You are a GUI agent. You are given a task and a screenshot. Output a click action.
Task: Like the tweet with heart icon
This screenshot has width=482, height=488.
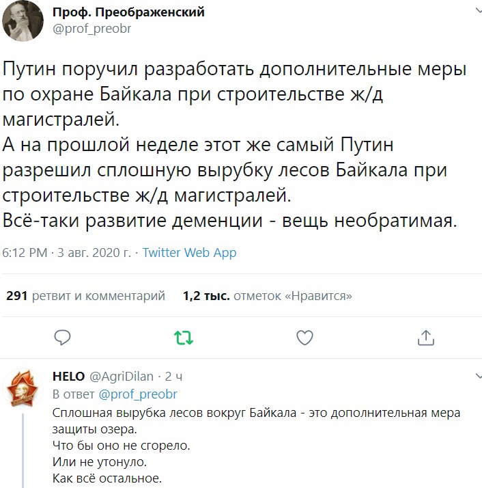click(304, 337)
